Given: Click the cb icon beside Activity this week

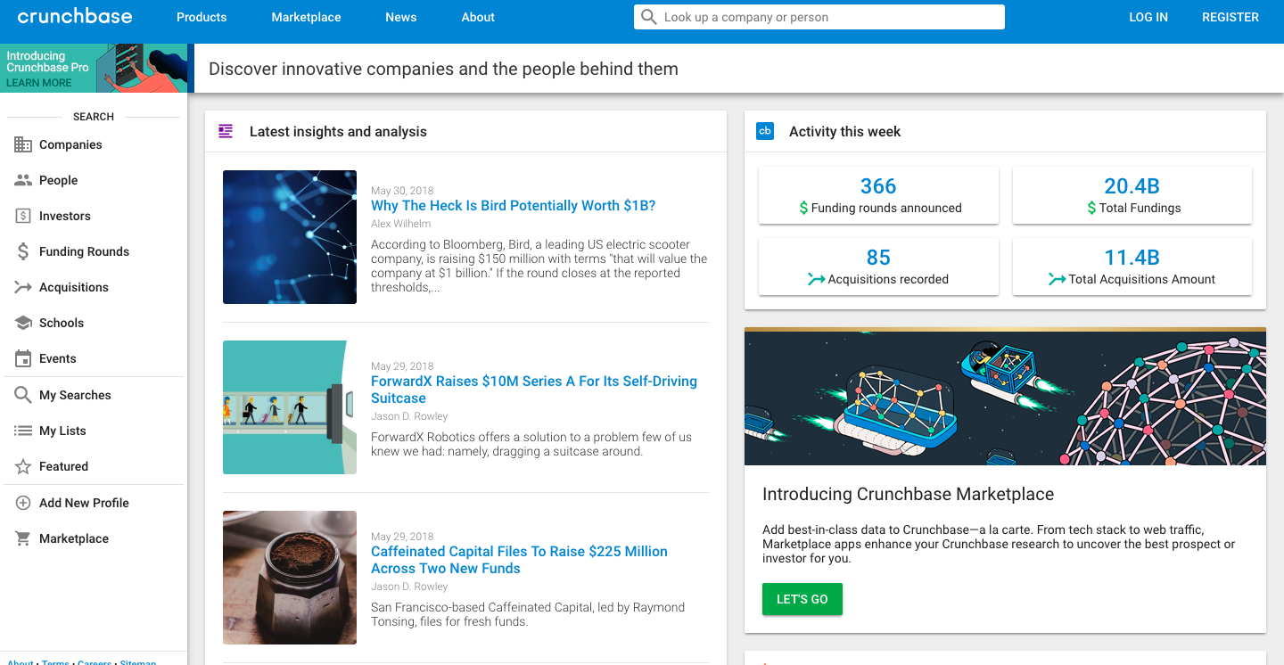Looking at the screenshot, I should tap(765, 131).
